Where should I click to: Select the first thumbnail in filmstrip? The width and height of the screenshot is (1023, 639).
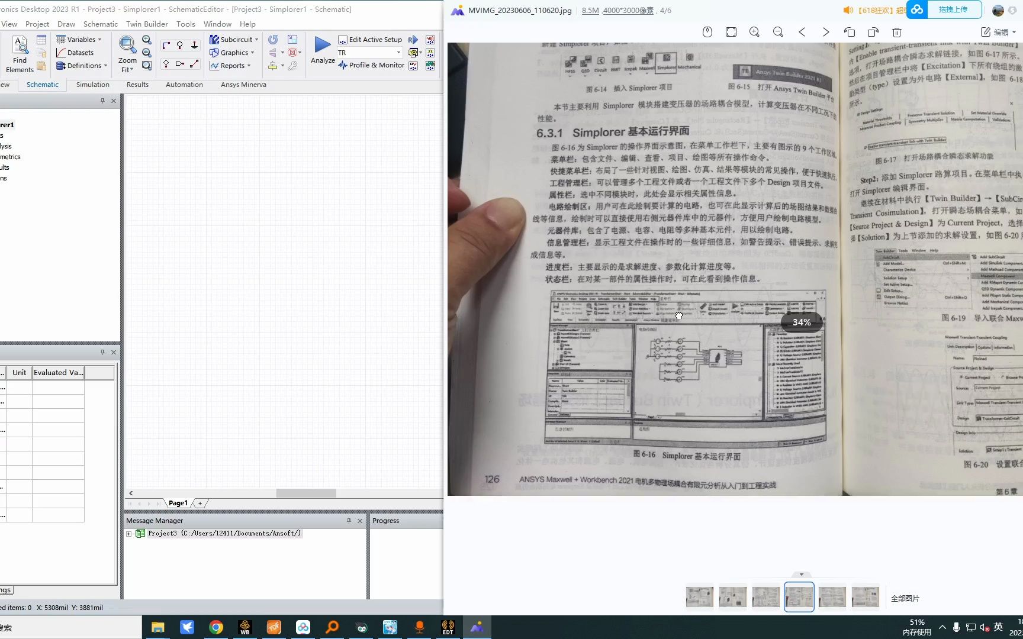[699, 597]
